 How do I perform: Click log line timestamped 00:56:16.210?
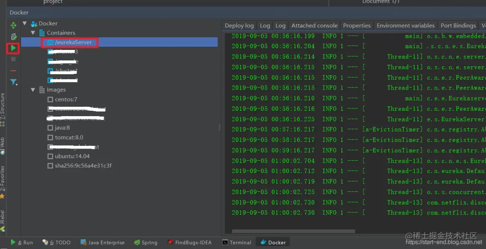(x=359, y=98)
